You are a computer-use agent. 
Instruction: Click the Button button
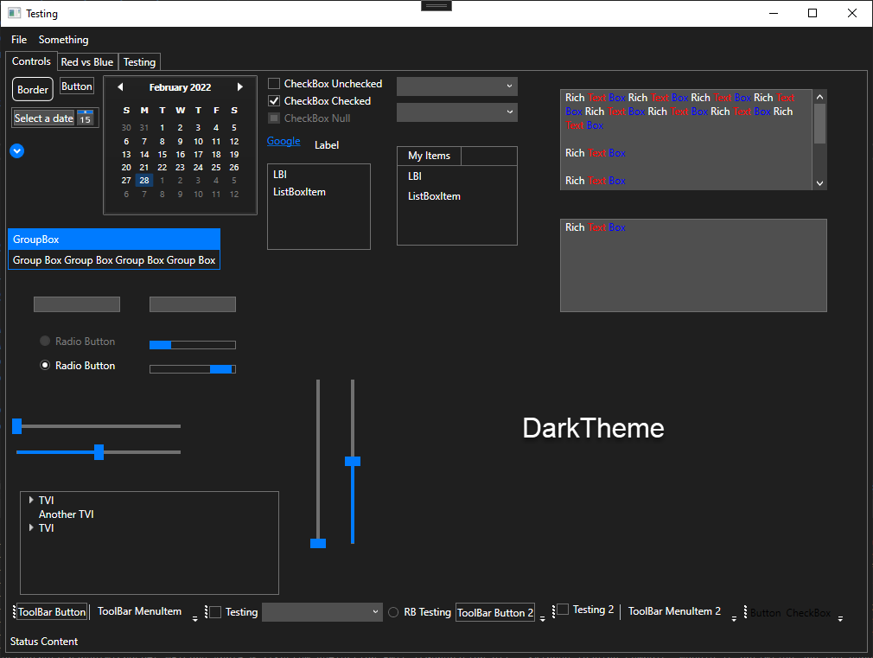[x=77, y=86]
